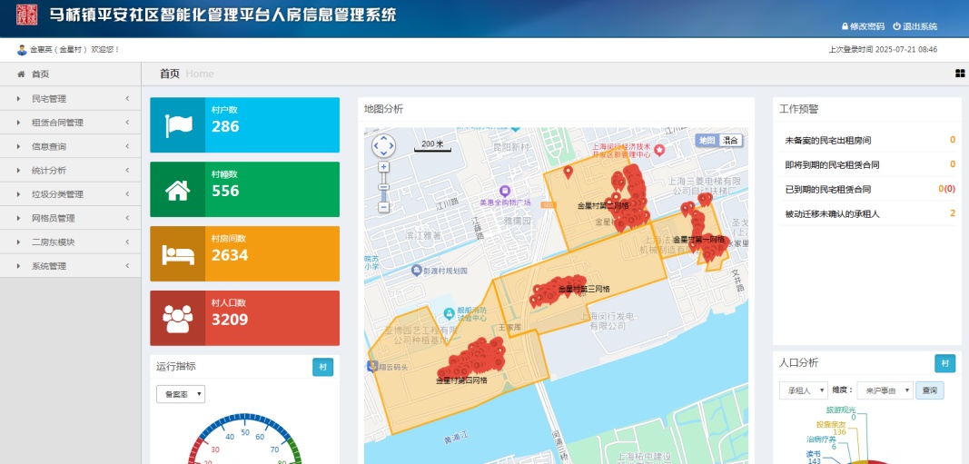This screenshot has height=464, width=969.
Task: Click the 首页 Home breadcrumb title
Action: [x=187, y=74]
